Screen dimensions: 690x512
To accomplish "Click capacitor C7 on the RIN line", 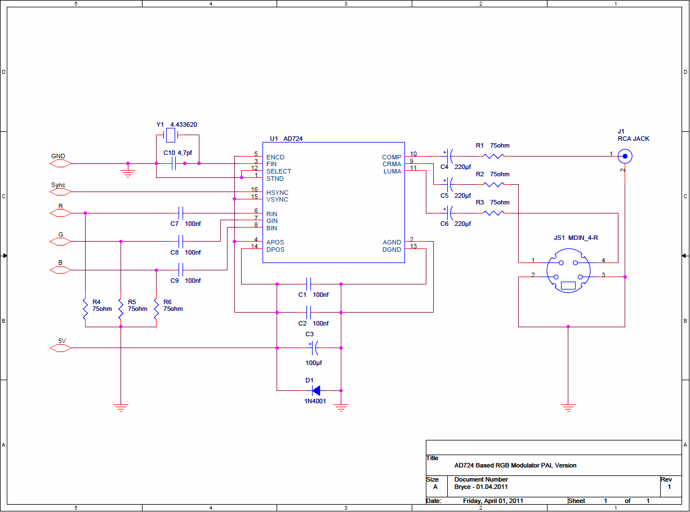I will (x=181, y=213).
